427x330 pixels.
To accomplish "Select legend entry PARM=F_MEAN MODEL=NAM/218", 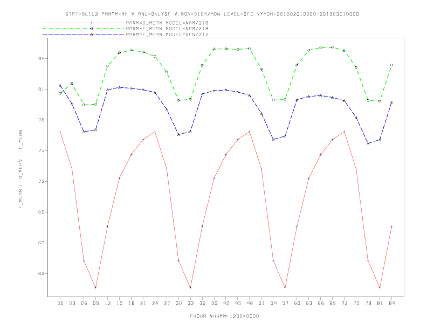I will click(167, 29).
